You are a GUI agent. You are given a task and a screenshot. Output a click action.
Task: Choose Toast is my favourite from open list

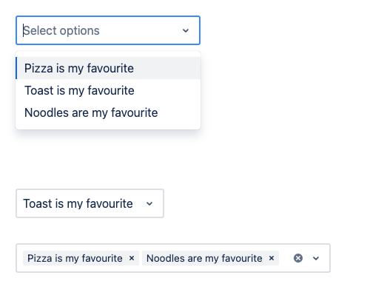pos(108,90)
